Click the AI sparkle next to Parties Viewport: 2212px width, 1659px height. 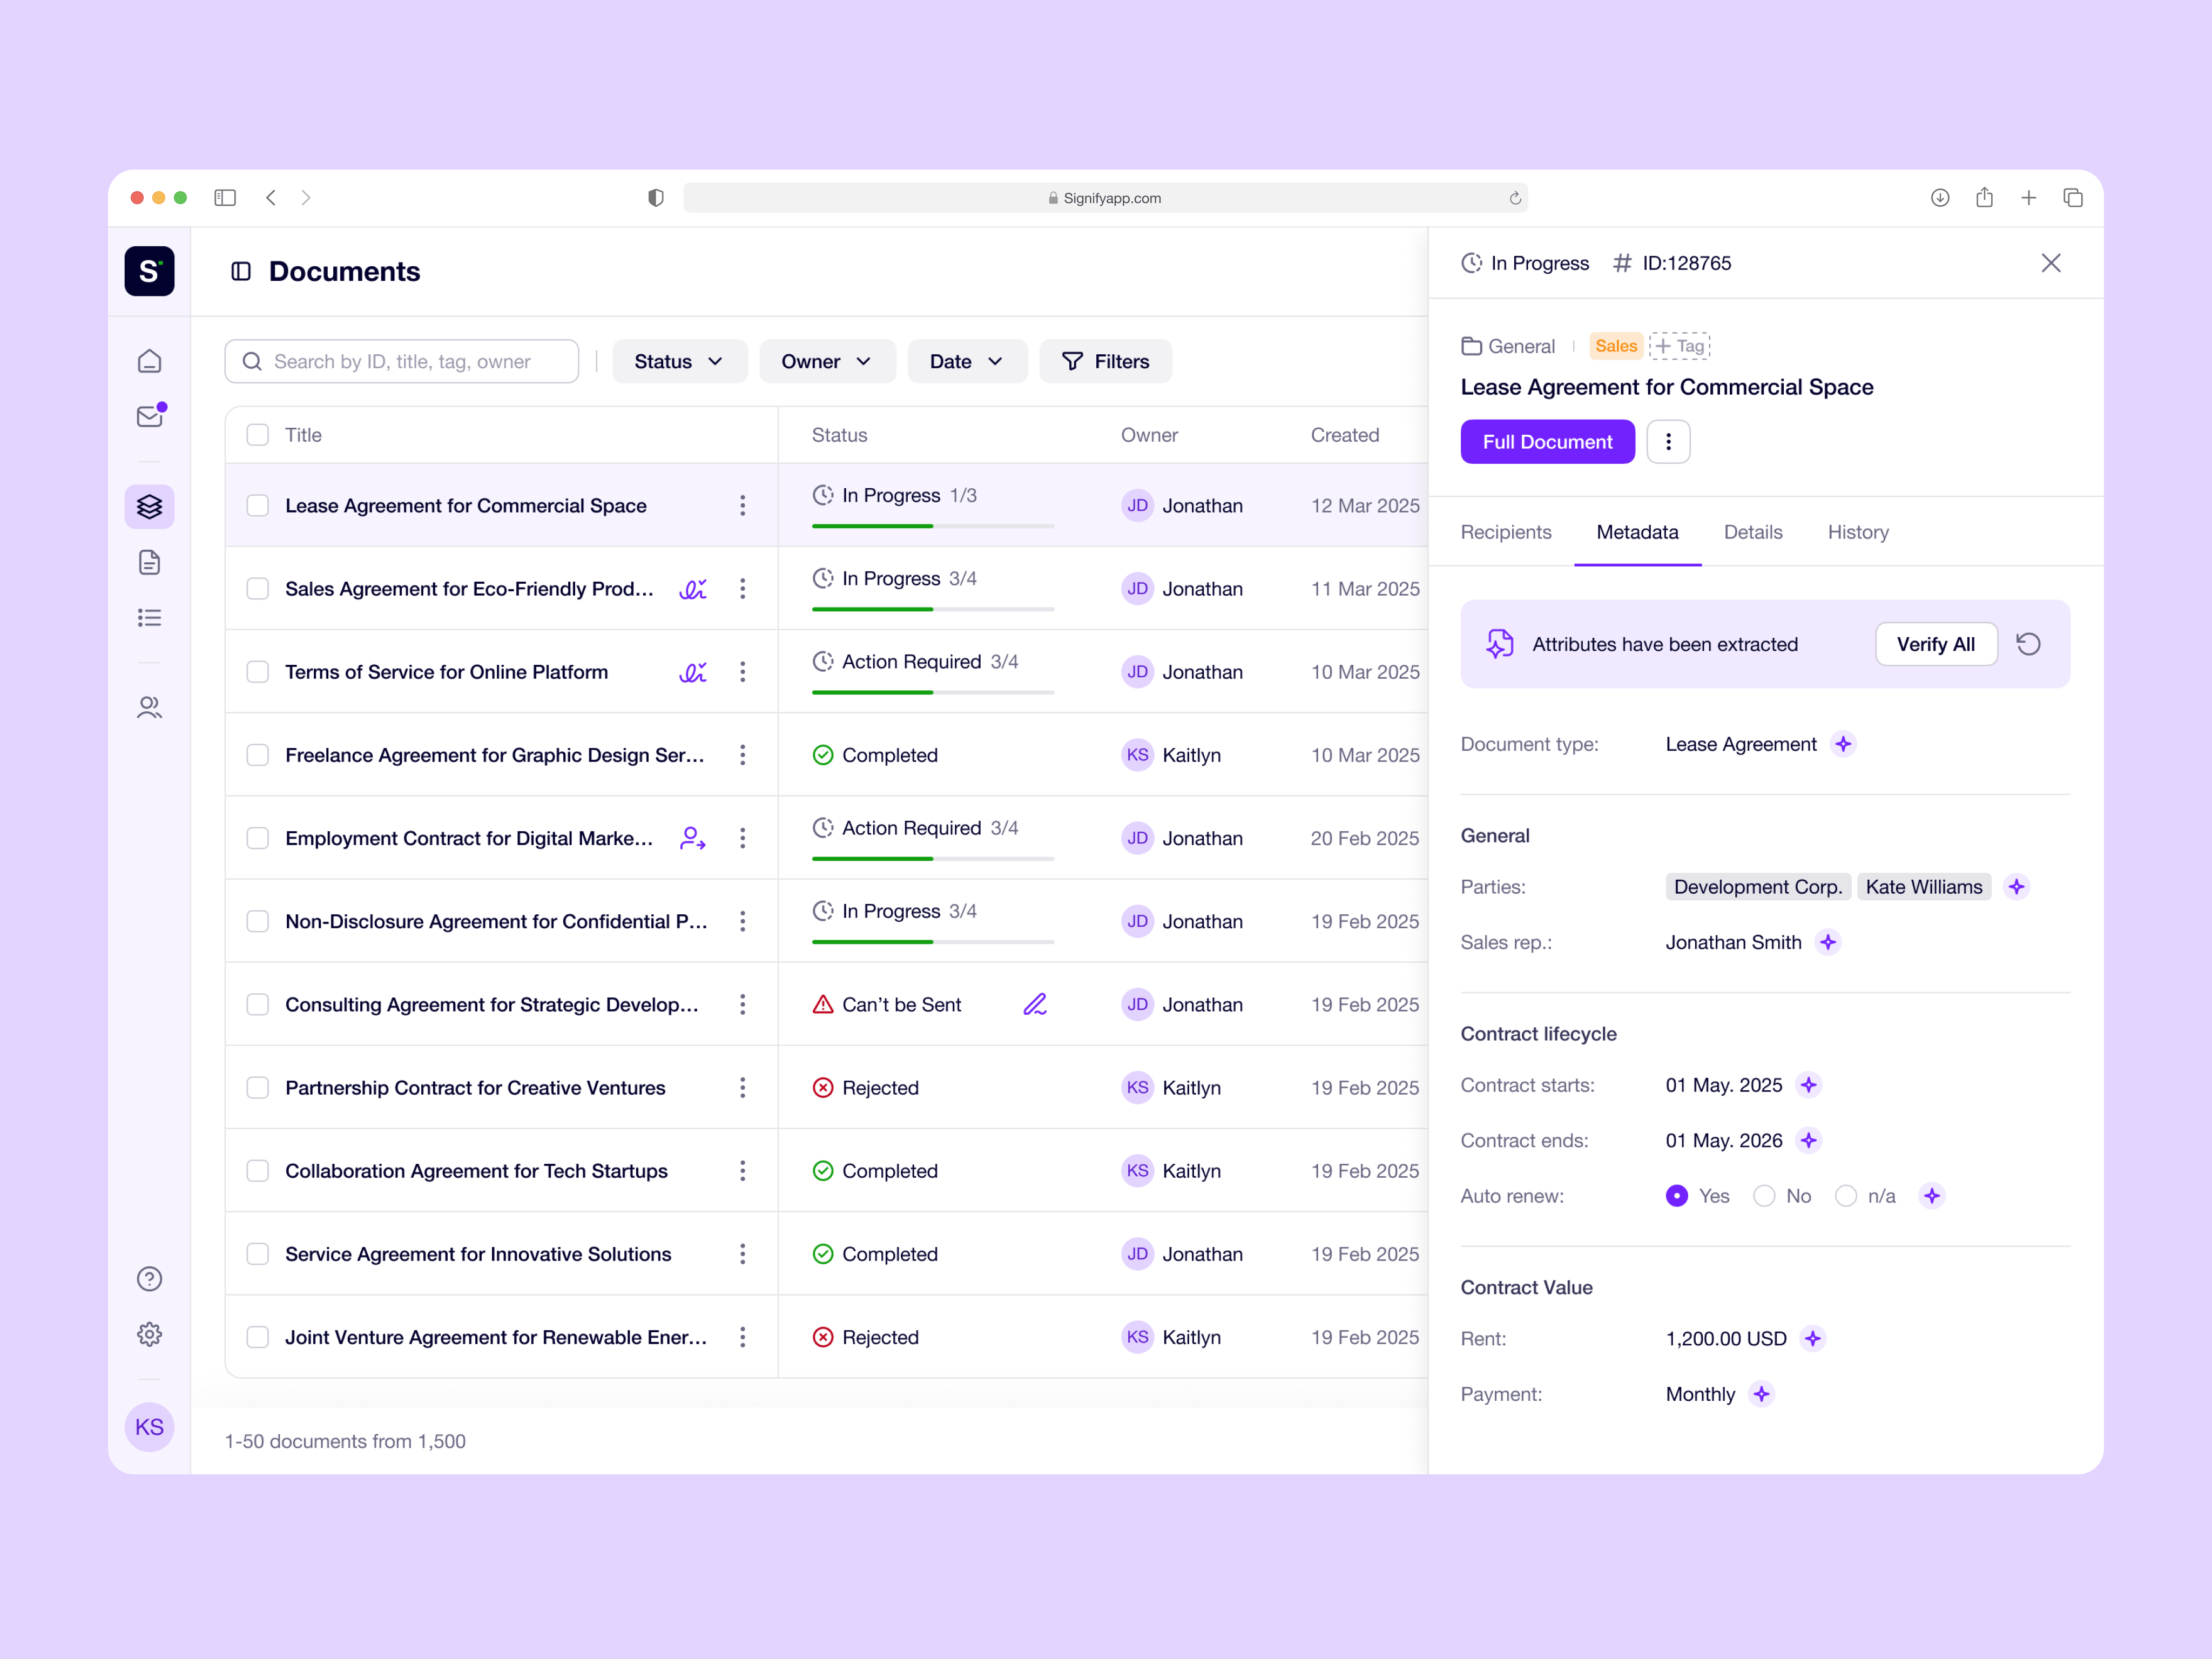pyautogui.click(x=2017, y=887)
